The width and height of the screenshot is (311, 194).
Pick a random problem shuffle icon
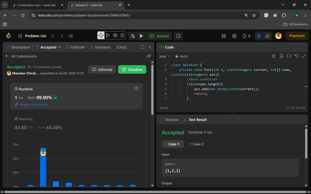click(x=70, y=36)
